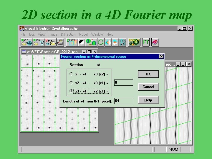Open the Diffraction menu
The height and width of the screenshot is (159, 212).
pyautogui.click(x=68, y=34)
